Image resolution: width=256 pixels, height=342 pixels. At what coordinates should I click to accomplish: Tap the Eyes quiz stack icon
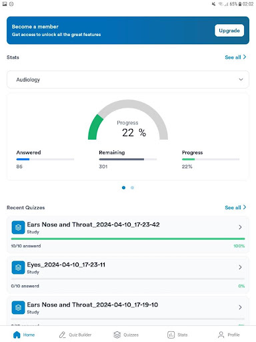(x=18, y=267)
